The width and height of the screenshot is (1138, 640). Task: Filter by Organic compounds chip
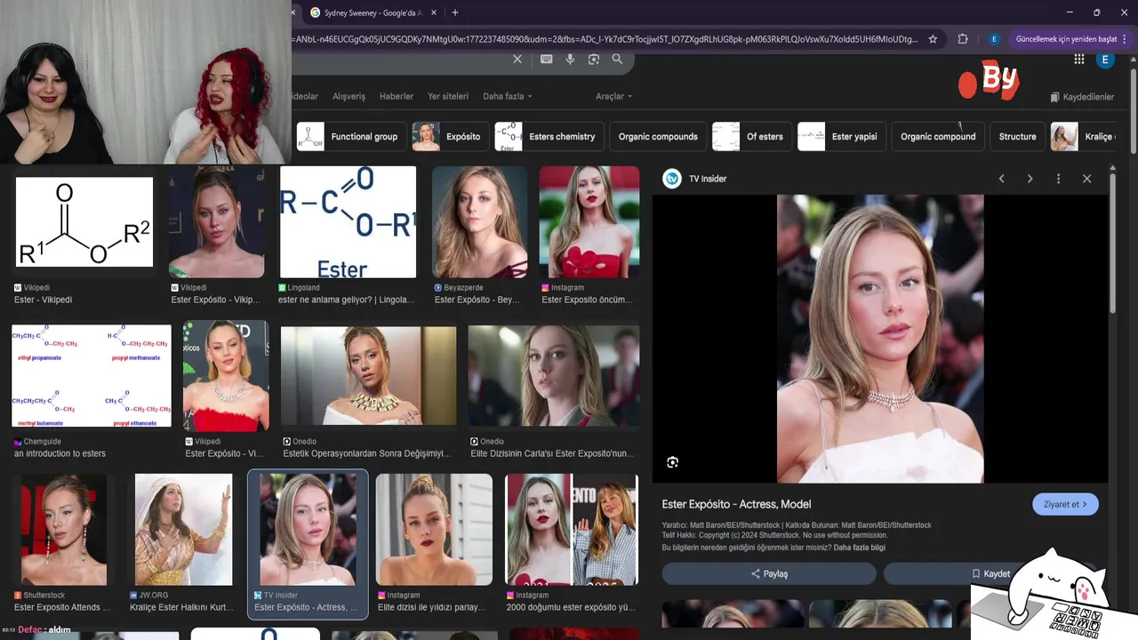[658, 137]
